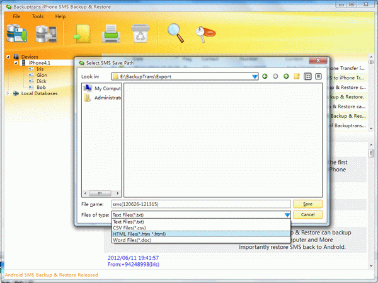Create new folder icon in dialog
Screen dimensions: 378x283
pyautogui.click(x=297, y=76)
